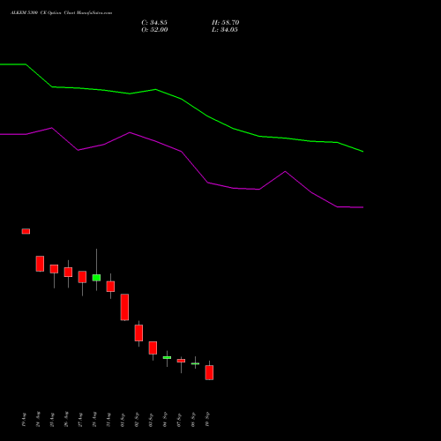
Task: Click the green candlestick above 28 Aug
Action: pyautogui.click(x=96, y=278)
